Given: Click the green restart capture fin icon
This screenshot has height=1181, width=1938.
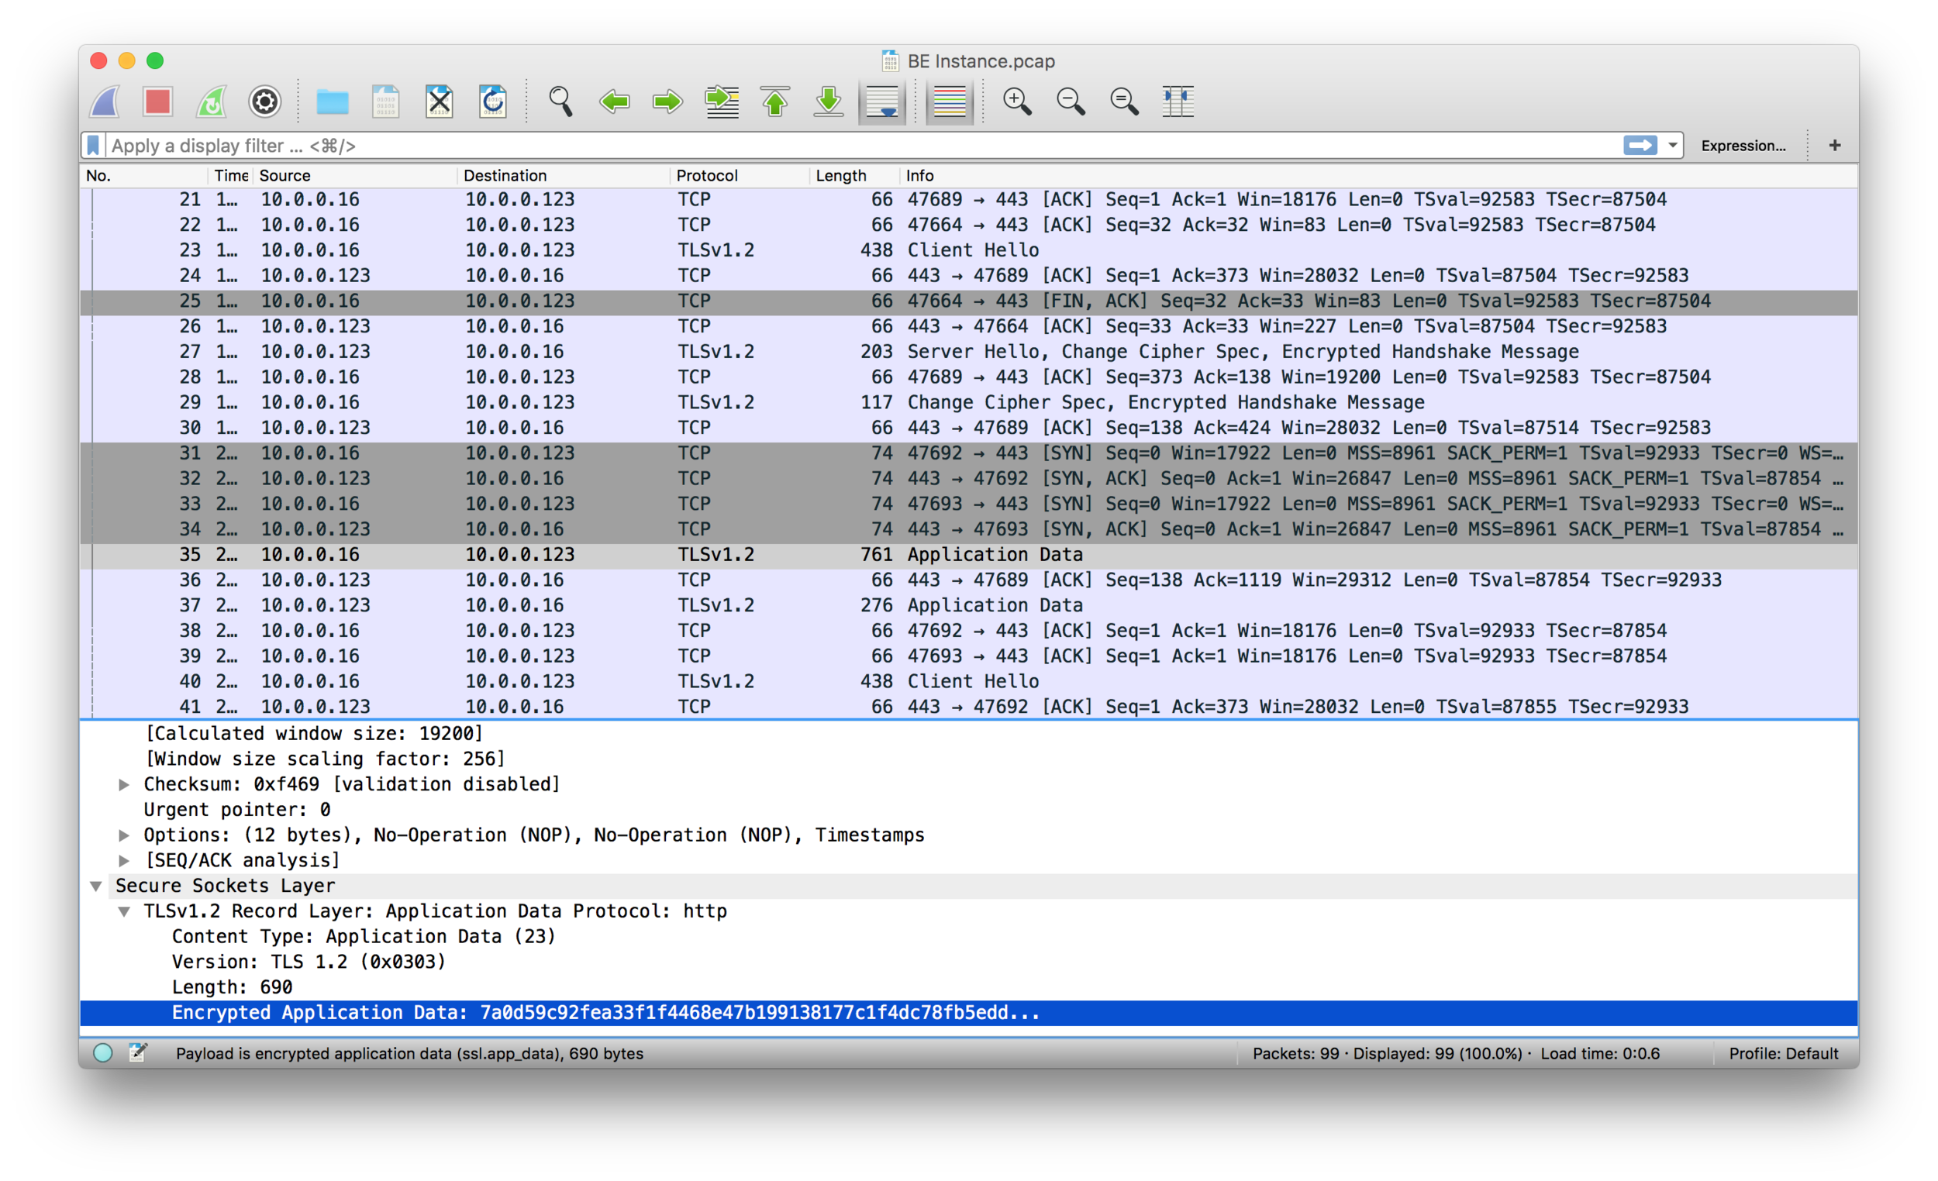Looking at the screenshot, I should pyautogui.click(x=211, y=102).
